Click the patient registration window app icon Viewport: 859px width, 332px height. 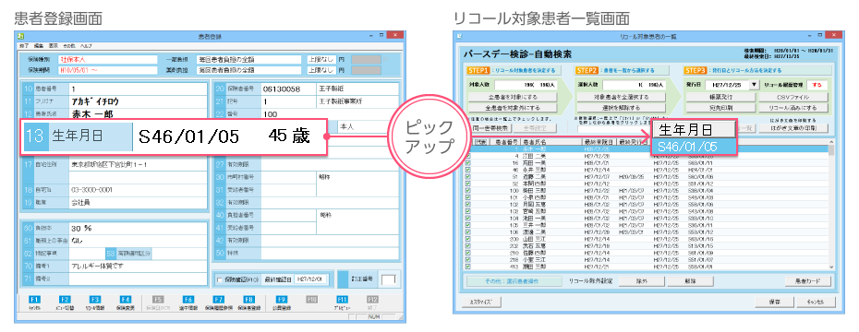pos(20,36)
